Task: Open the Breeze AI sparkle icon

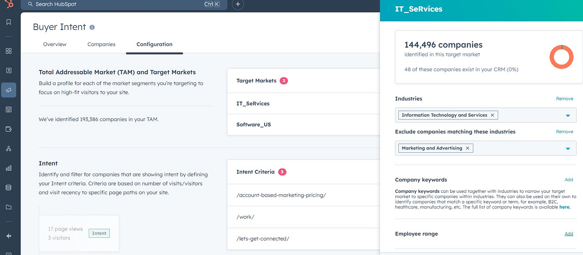Action: [9, 236]
